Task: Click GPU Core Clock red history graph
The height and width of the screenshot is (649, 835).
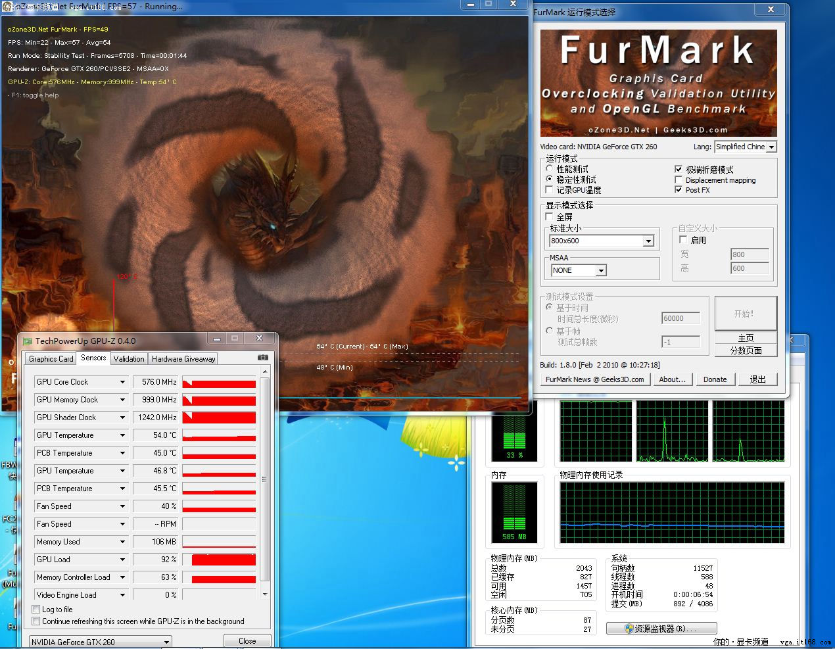Action: [x=219, y=382]
